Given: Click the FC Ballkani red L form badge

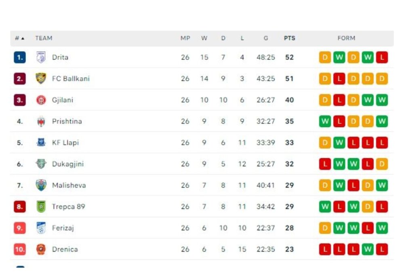Looking at the screenshot, I should (x=339, y=79).
